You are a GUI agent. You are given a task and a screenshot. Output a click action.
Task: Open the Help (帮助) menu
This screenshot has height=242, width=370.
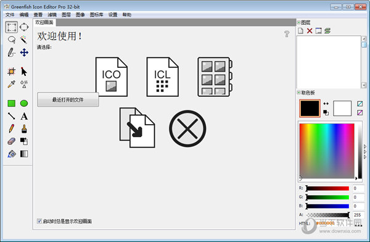pyautogui.click(x=126, y=15)
